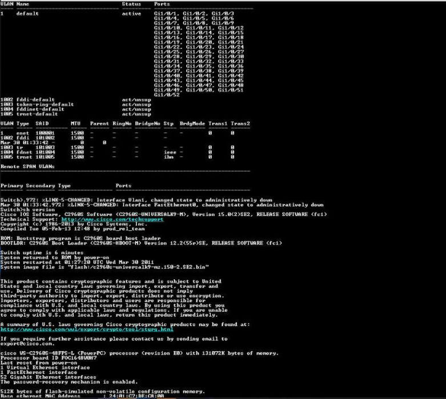Click the 'BrdgMode' column header
The width and height of the screenshot is (446, 399).
coord(192,124)
